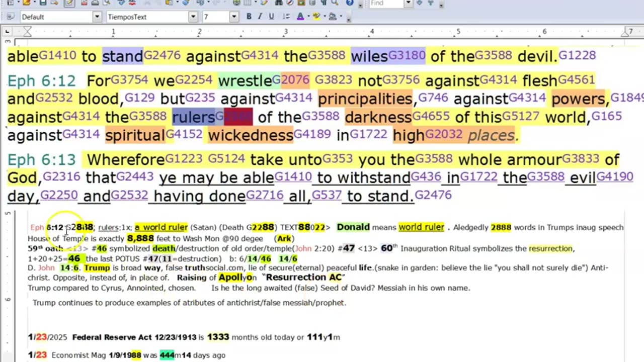Click the Highlighting marker color button
Screen dimensions: 644x362
[316, 17]
